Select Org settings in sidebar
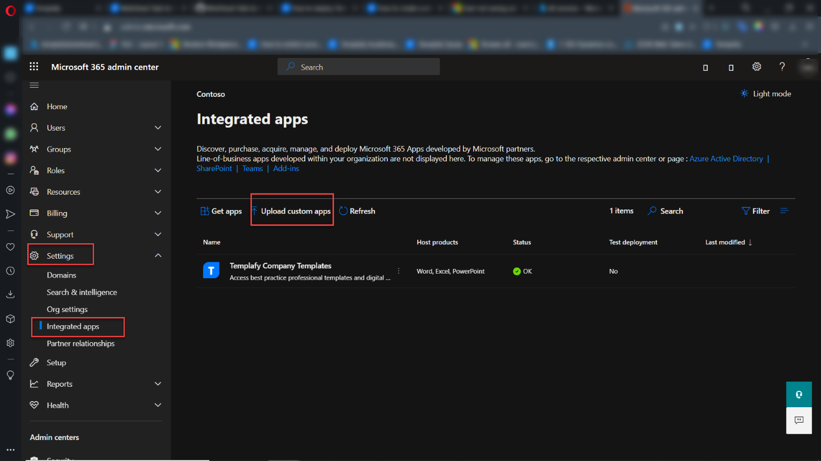 point(67,309)
